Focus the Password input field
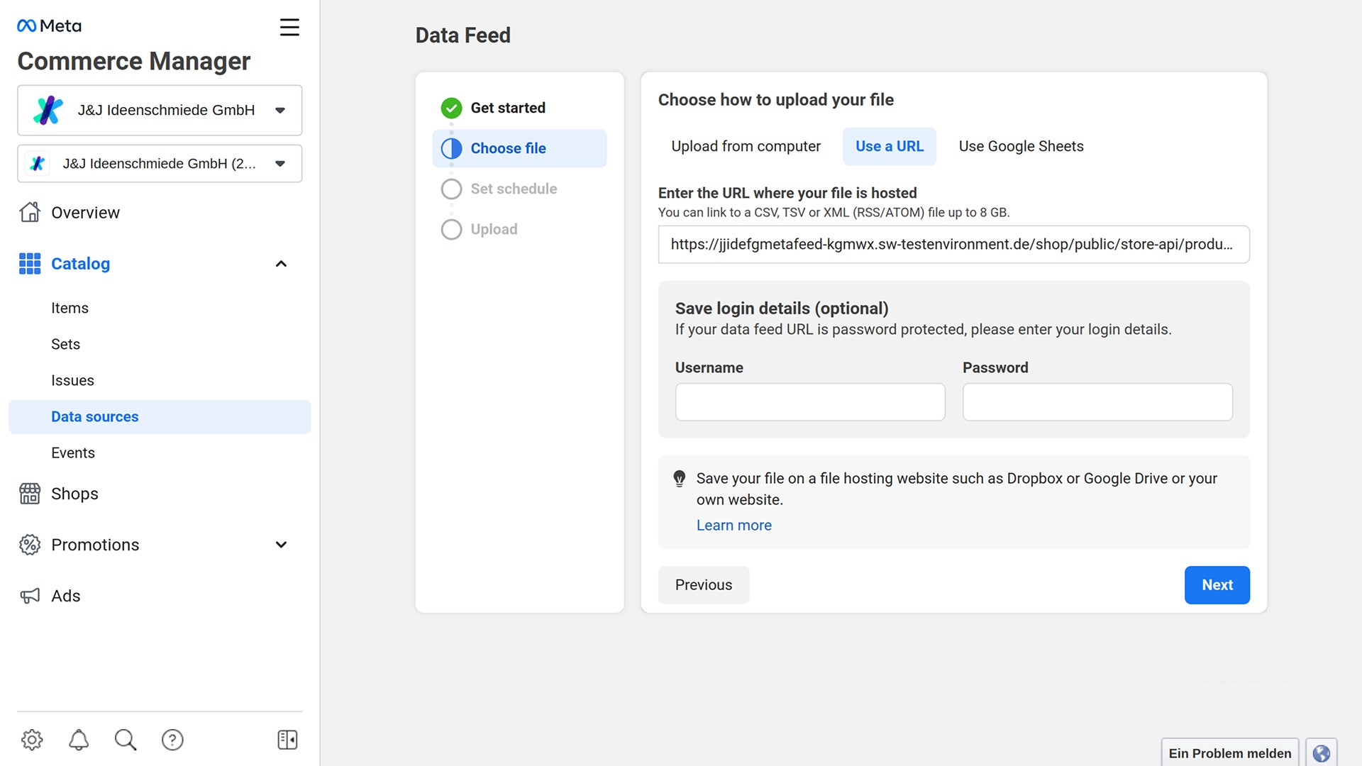This screenshot has height=766, width=1362. coord(1097,402)
